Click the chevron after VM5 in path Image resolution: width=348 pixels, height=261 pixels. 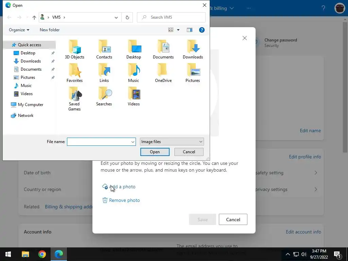64,17
